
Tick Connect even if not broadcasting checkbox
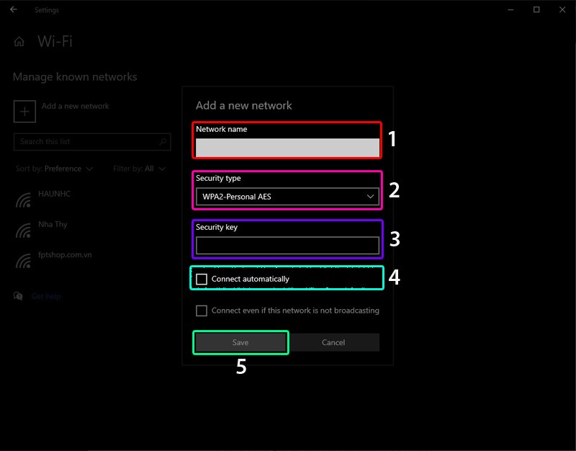pyautogui.click(x=202, y=311)
